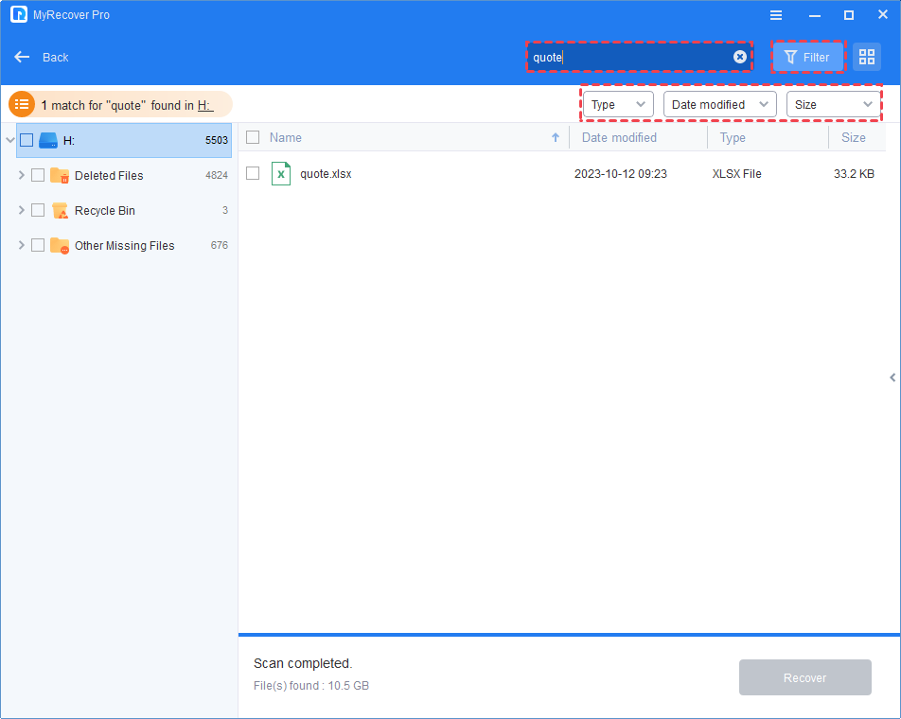This screenshot has height=719, width=901.
Task: Click the Recover button
Action: tap(805, 677)
